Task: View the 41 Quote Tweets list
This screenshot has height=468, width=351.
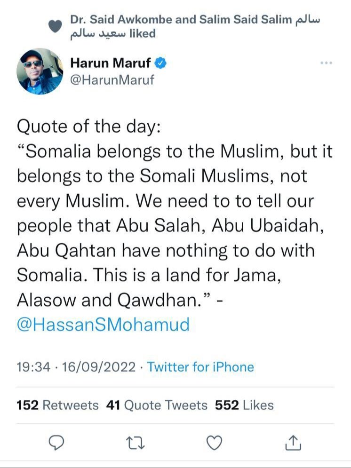Action: pos(157,405)
